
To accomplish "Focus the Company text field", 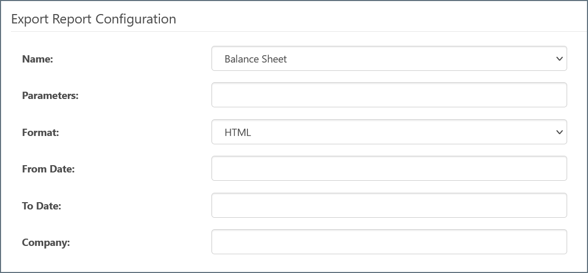I will [389, 242].
